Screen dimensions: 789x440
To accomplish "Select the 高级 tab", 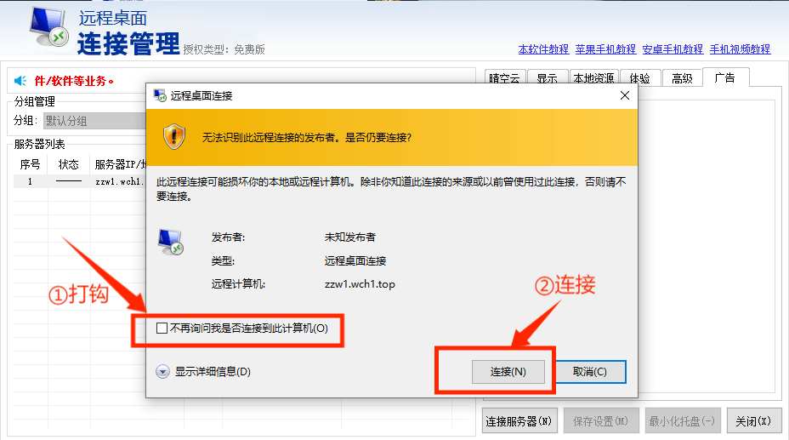I will point(682,78).
